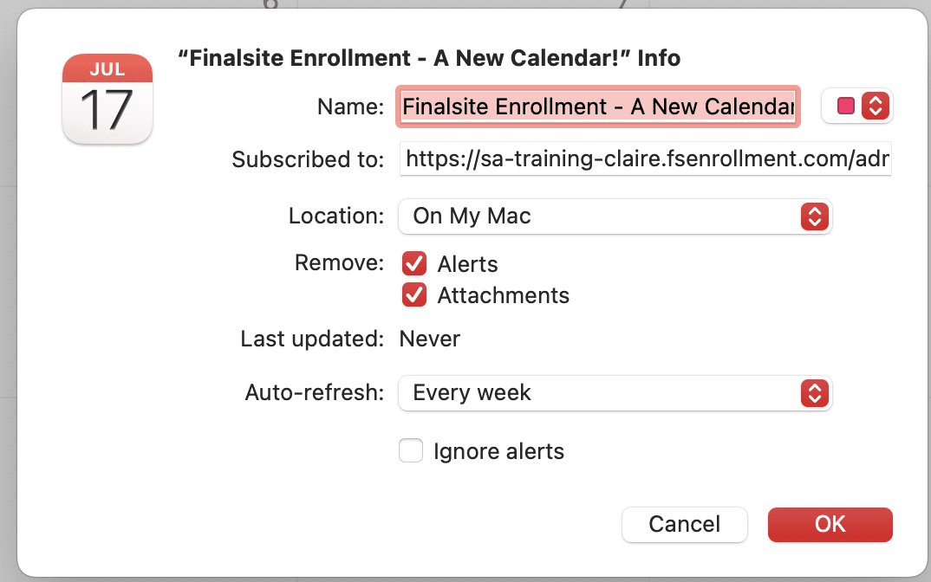Click the "Ignore alerts" label text
This screenshot has width=931, height=582.
[x=498, y=451]
